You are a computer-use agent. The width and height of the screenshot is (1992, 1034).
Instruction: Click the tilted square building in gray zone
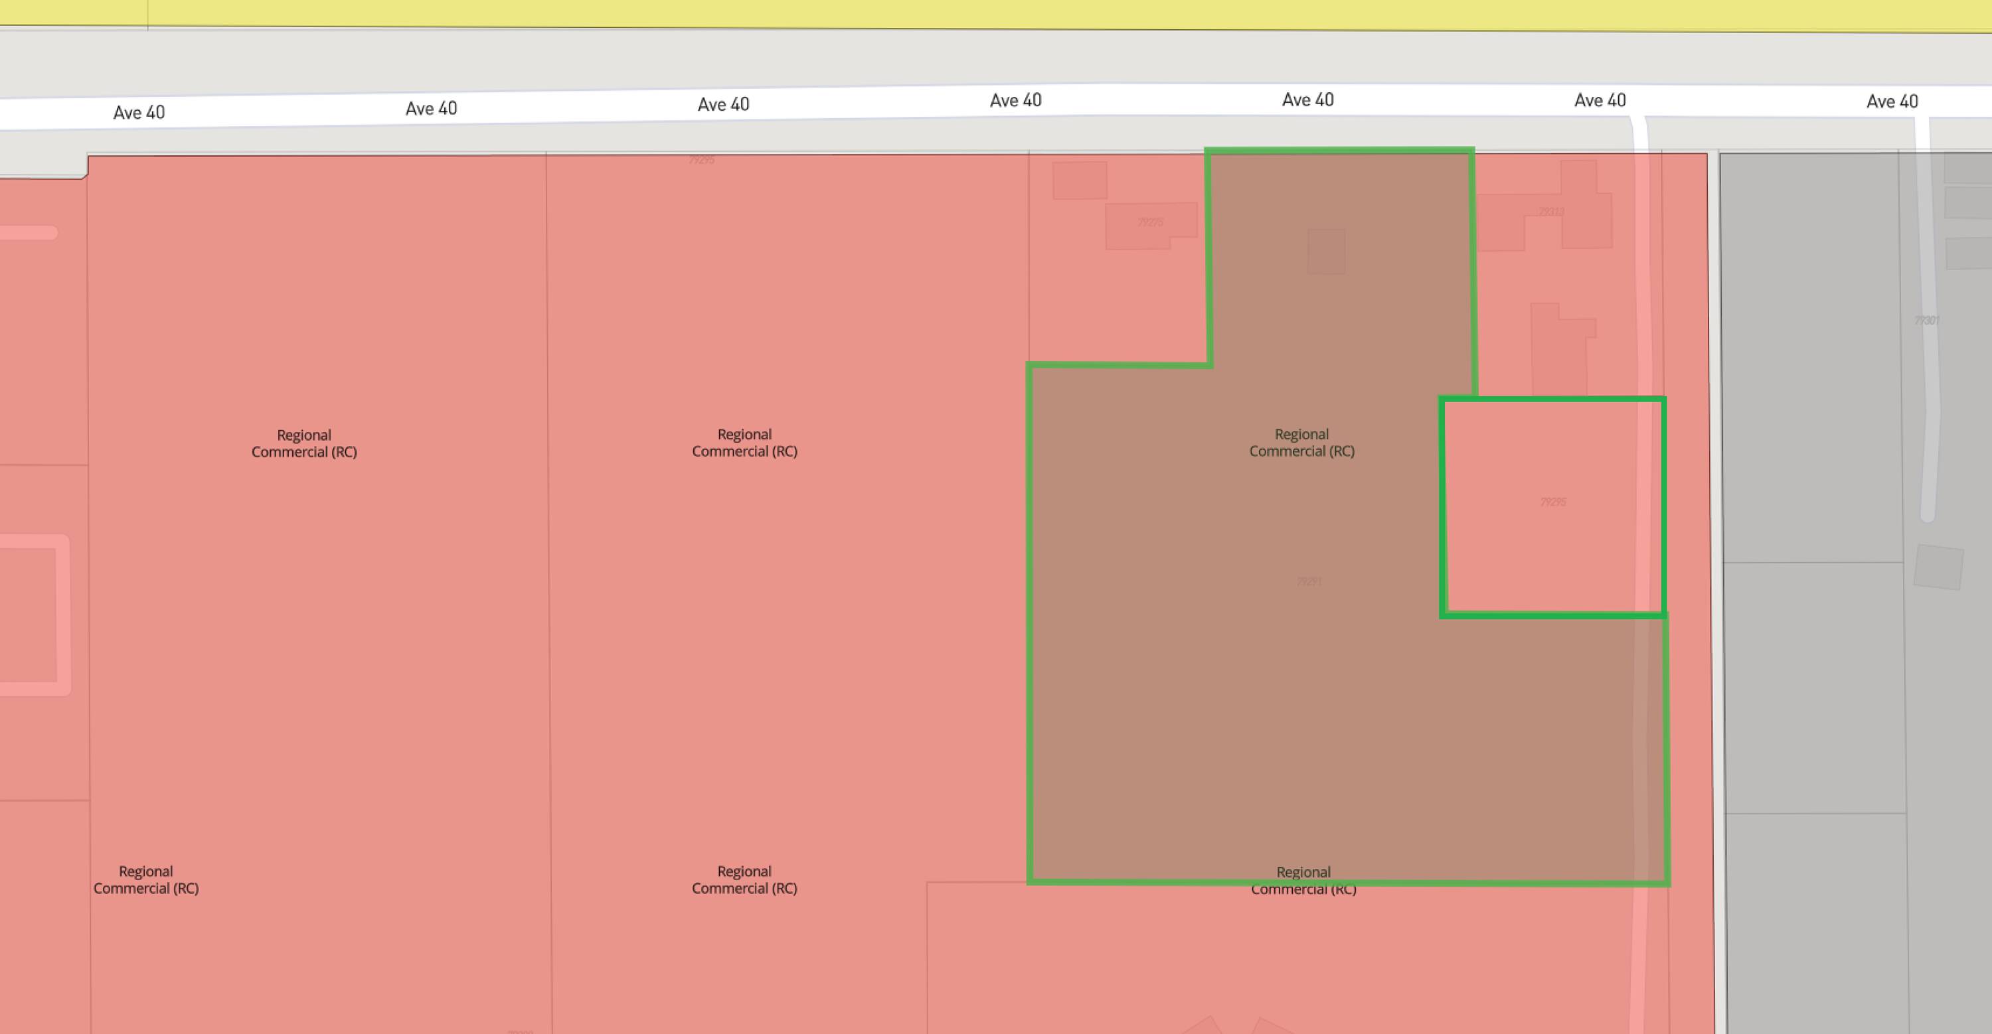pyautogui.click(x=1938, y=568)
